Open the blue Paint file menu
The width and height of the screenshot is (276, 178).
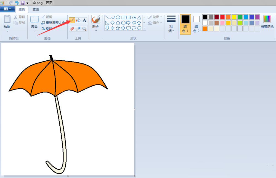click(x=7, y=9)
